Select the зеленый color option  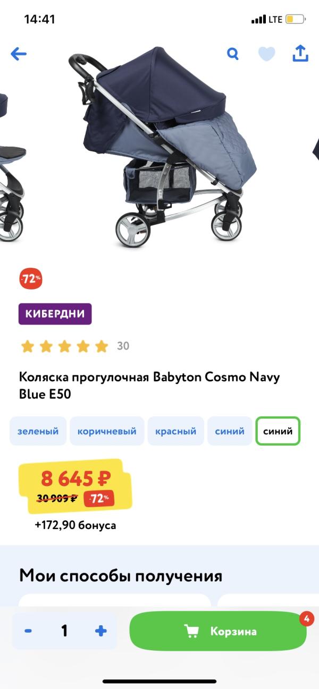pyautogui.click(x=38, y=431)
